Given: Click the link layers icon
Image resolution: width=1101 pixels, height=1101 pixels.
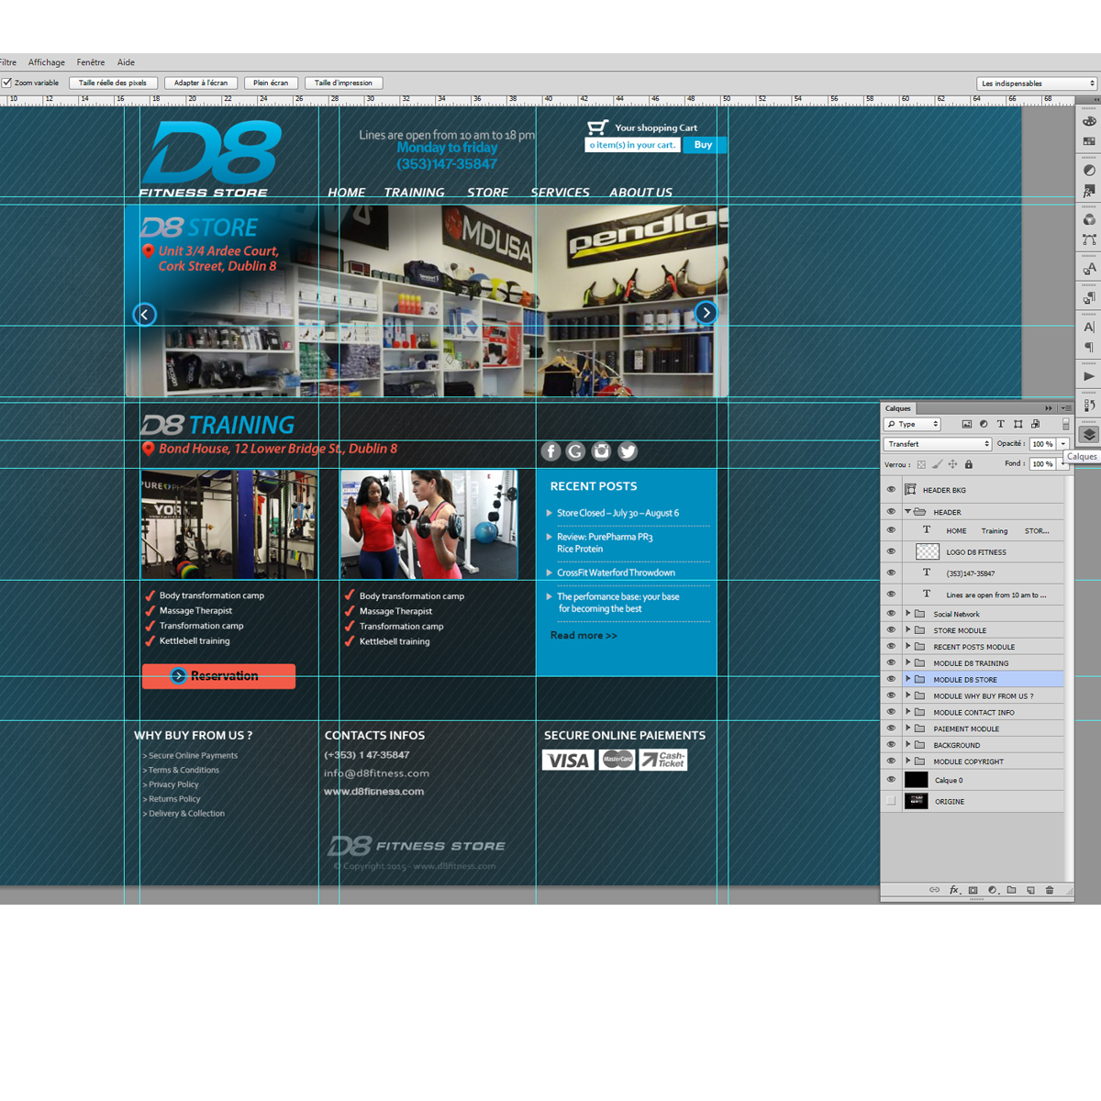Looking at the screenshot, I should tap(934, 890).
